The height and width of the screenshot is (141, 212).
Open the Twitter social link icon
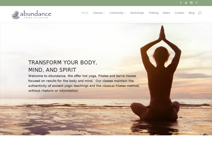point(186,3)
